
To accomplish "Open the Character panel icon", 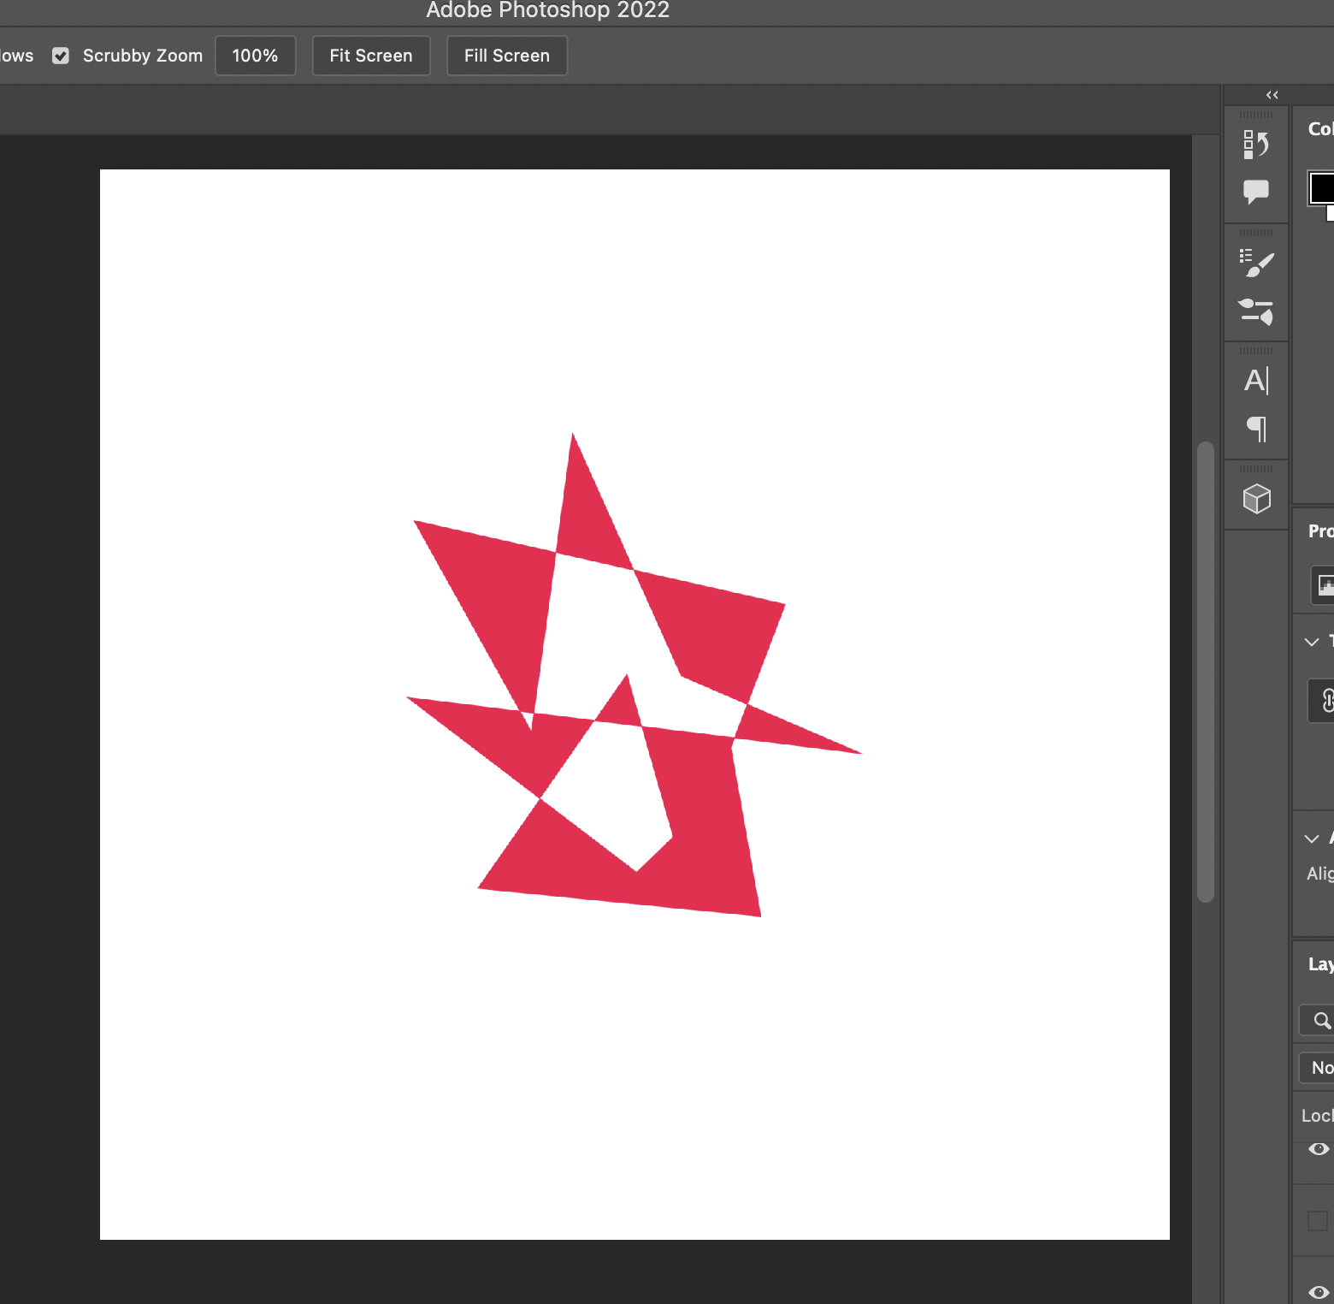I will 1256,380.
